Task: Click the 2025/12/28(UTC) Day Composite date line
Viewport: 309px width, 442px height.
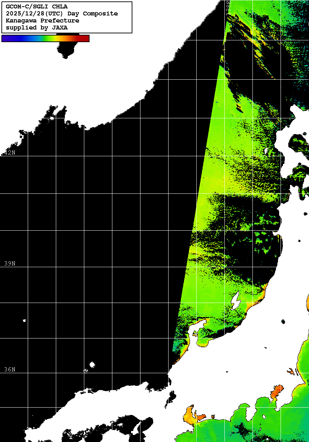Action: tap(62, 14)
